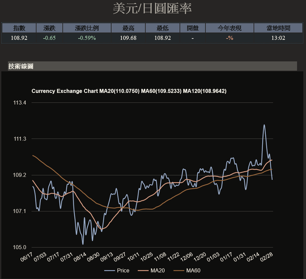Image resolution: width=306 pixels, height=279 pixels.
Task: Toggle the MA20 legend entry
Action: (151, 271)
